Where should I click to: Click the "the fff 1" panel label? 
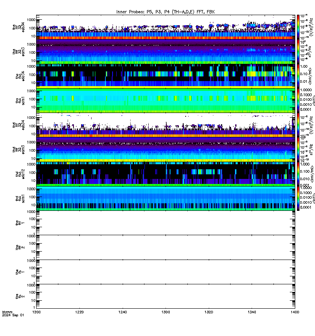pos(20,223)
